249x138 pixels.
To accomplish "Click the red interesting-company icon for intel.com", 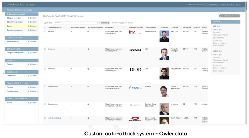I will pyautogui.click(x=88, y=49).
